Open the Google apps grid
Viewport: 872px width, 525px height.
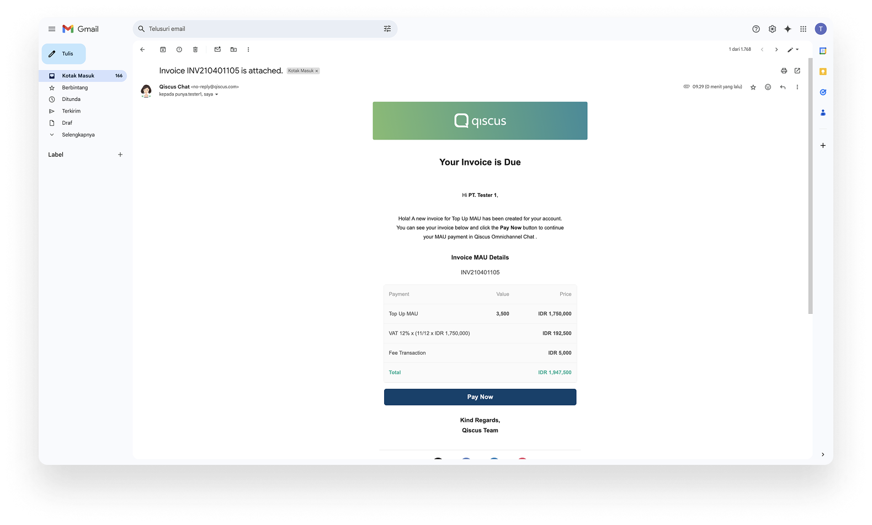tap(803, 29)
